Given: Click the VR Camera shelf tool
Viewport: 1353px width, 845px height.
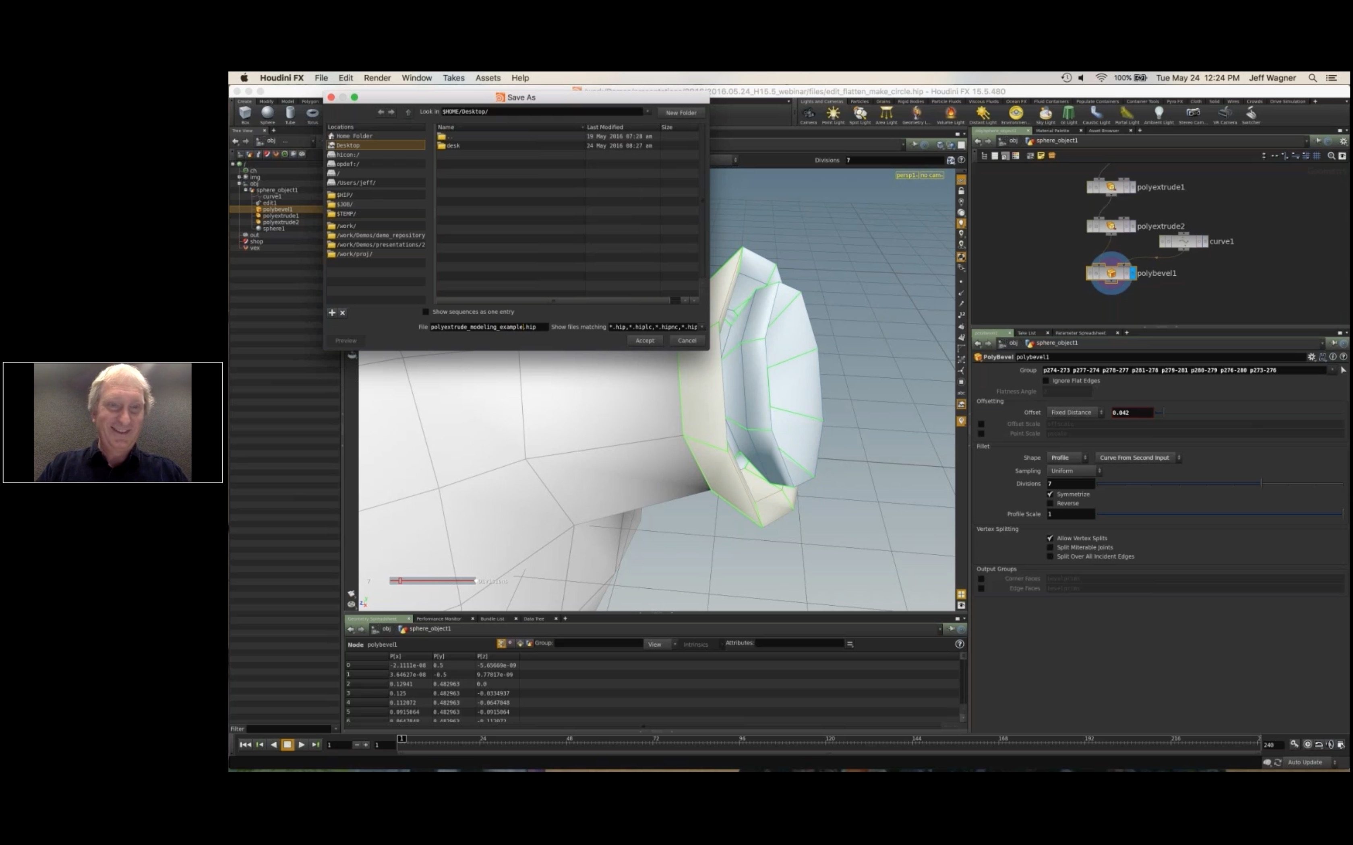Looking at the screenshot, I should [1225, 115].
